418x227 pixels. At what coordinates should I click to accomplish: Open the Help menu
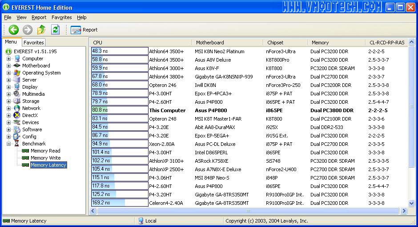click(x=81, y=17)
